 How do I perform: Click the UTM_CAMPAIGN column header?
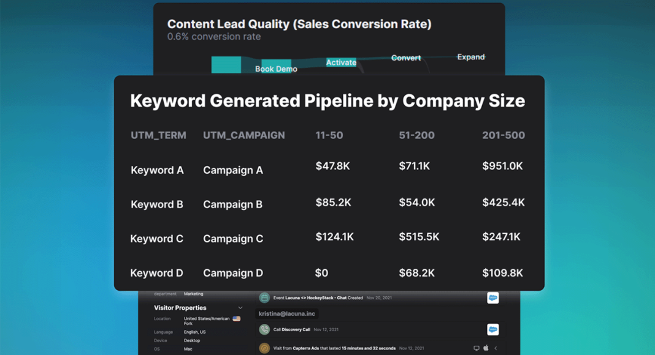coord(244,135)
